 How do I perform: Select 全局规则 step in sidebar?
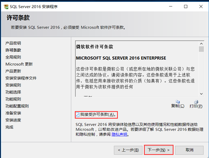(x=13, y=57)
